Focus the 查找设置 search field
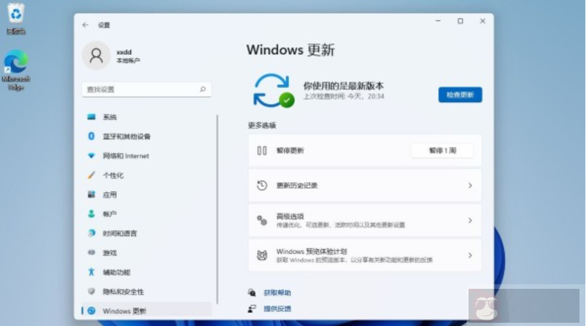Image resolution: width=586 pixels, height=326 pixels. coord(146,89)
